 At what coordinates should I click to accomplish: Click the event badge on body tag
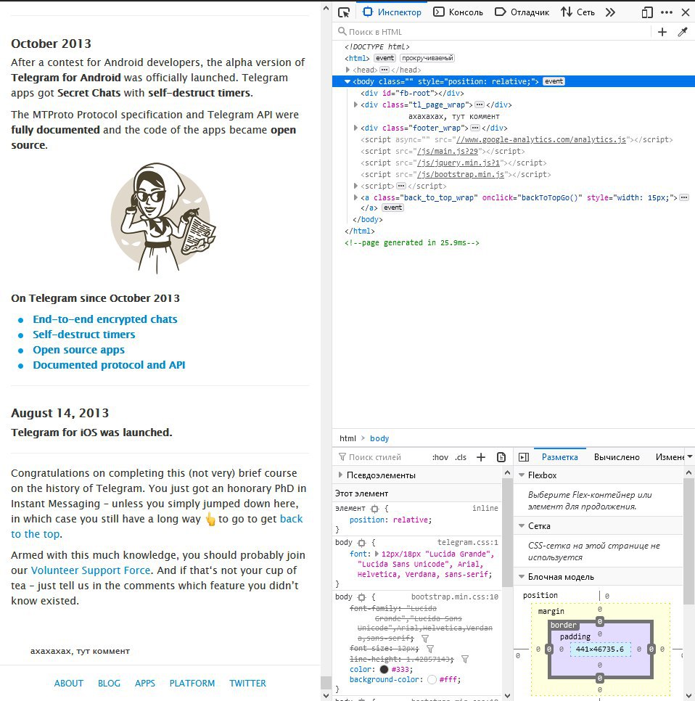click(554, 81)
